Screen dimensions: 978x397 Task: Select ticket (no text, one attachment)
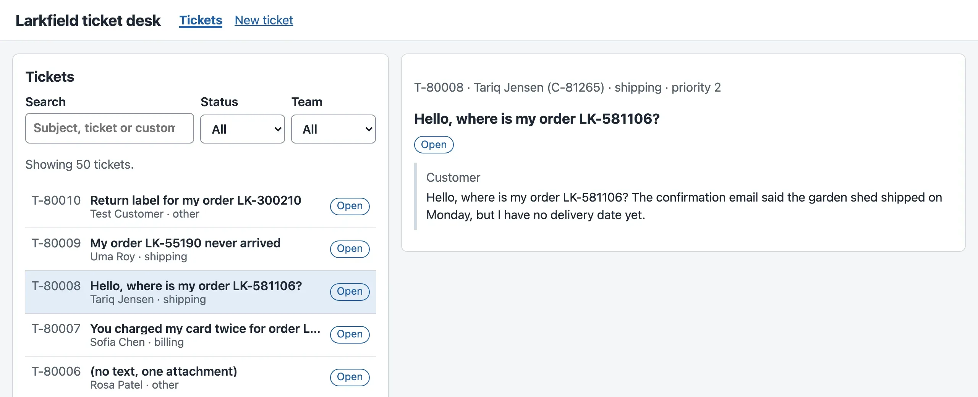(201, 378)
